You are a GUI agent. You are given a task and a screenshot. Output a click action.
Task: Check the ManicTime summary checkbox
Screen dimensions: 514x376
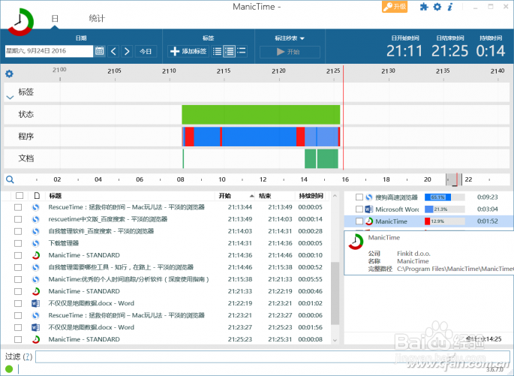359,221
